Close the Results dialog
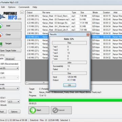 [x=88, y=35]
